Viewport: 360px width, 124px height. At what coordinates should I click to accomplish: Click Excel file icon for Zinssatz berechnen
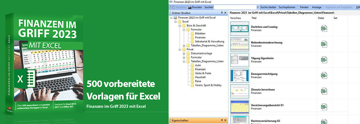324,91
